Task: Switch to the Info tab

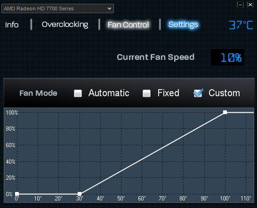Action: pyautogui.click(x=12, y=25)
